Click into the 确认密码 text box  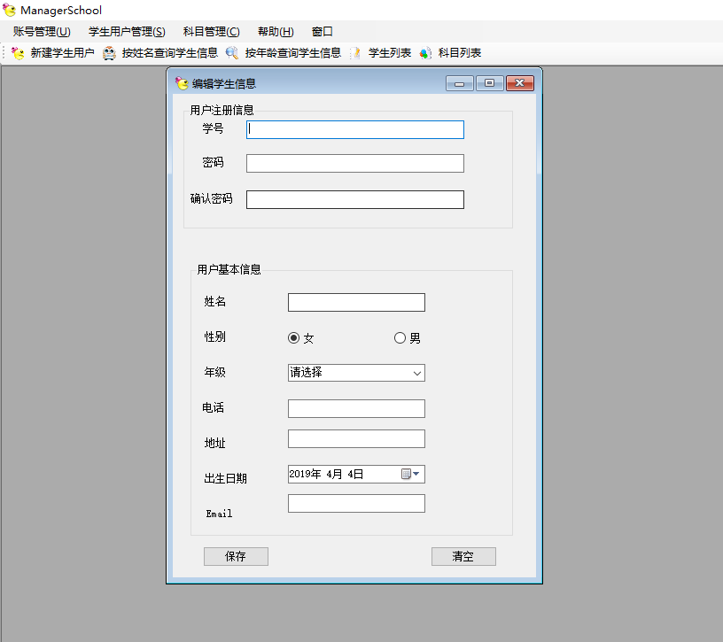click(354, 199)
